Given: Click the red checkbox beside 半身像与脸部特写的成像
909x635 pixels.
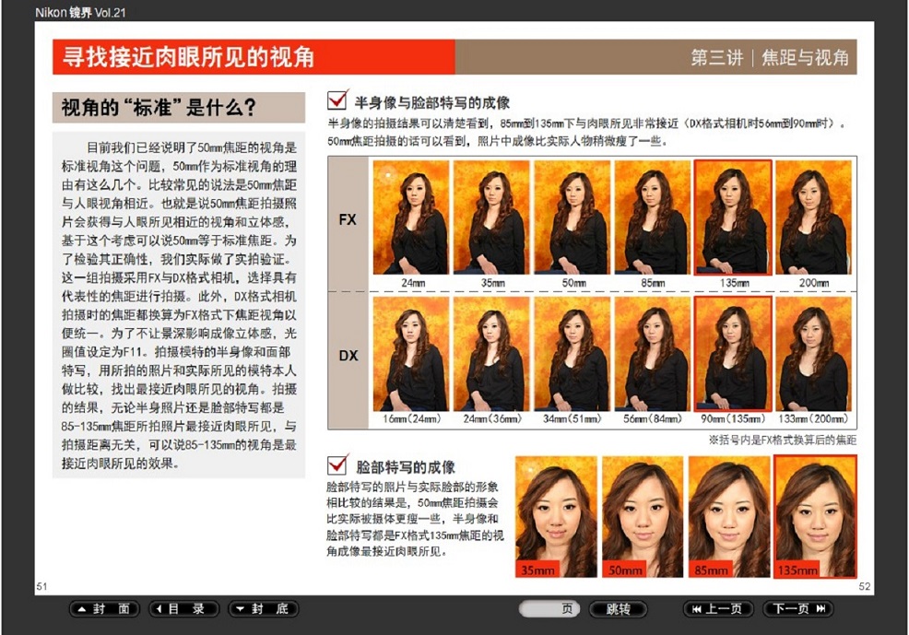Looking at the screenshot, I should coord(337,101).
